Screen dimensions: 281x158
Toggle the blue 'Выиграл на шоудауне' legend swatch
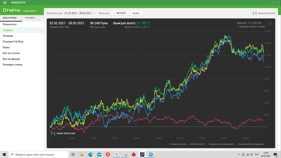209,144
